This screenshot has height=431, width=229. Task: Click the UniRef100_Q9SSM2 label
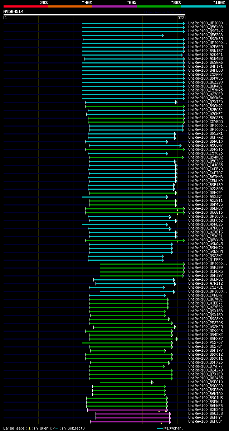pos(205,256)
